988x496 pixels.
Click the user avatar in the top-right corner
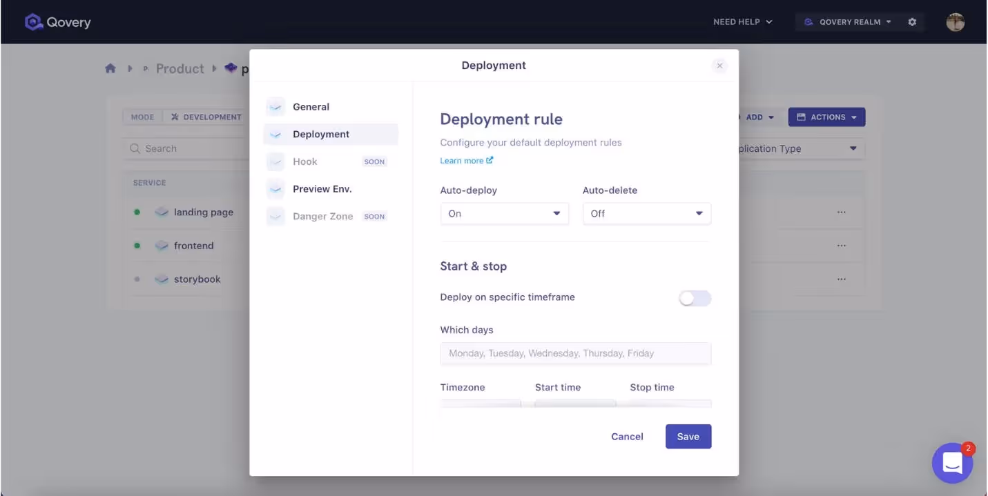click(x=956, y=21)
